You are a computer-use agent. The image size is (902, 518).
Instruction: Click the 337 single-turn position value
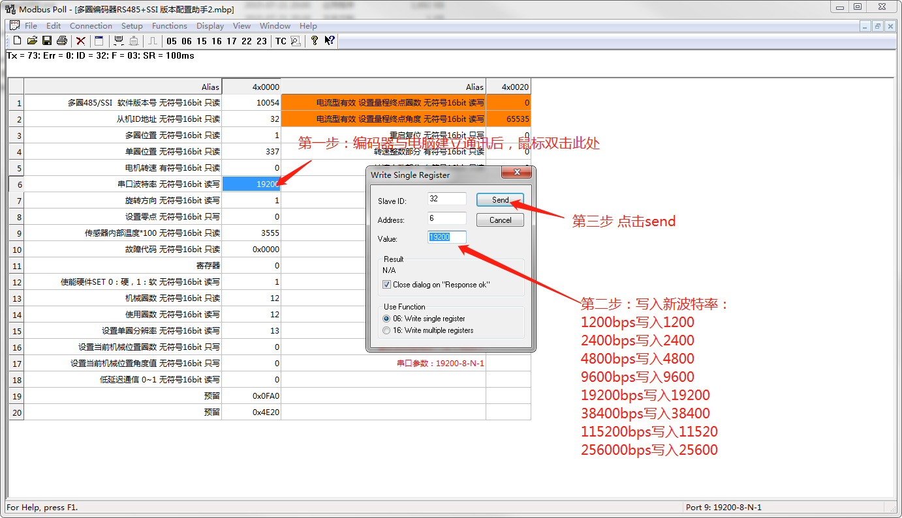tap(251, 151)
